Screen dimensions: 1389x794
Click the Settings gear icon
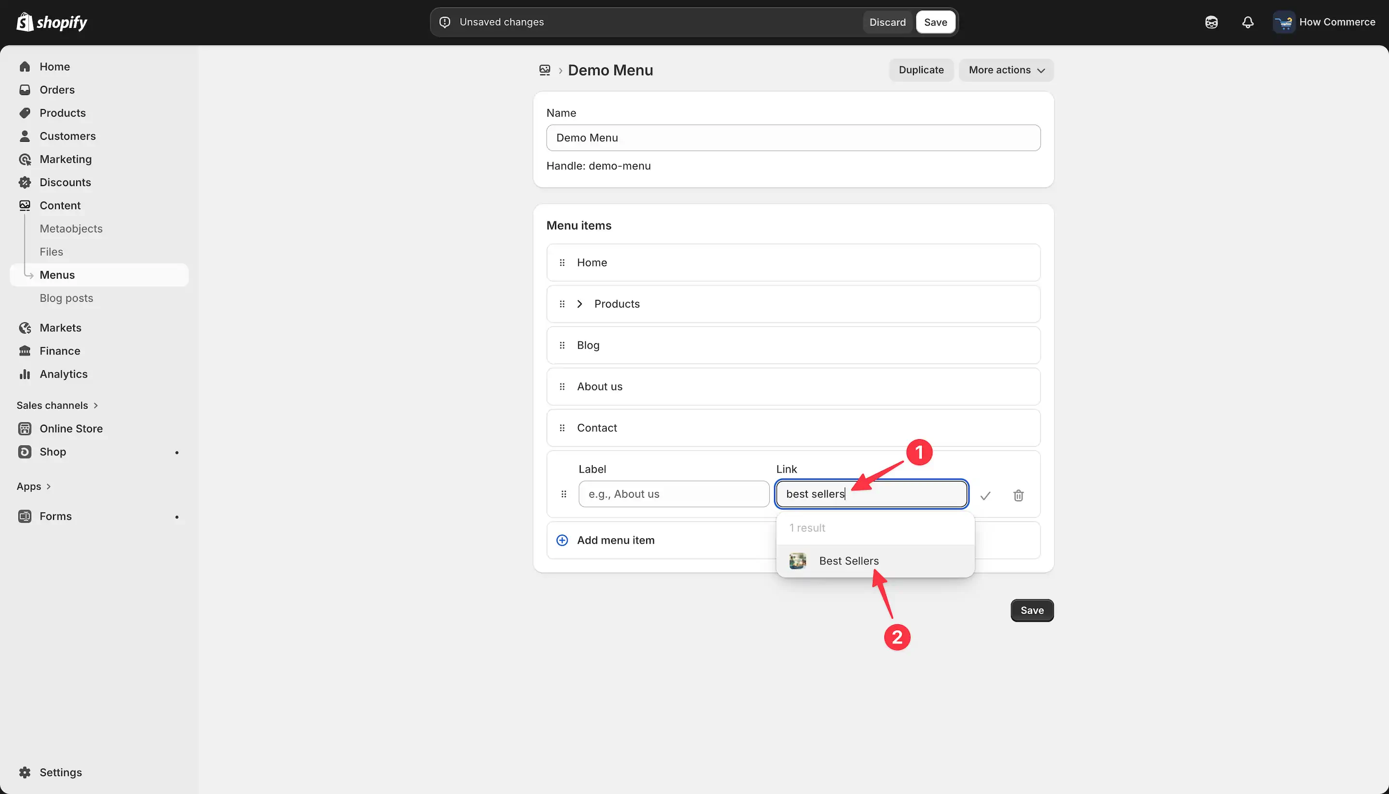tap(25, 772)
